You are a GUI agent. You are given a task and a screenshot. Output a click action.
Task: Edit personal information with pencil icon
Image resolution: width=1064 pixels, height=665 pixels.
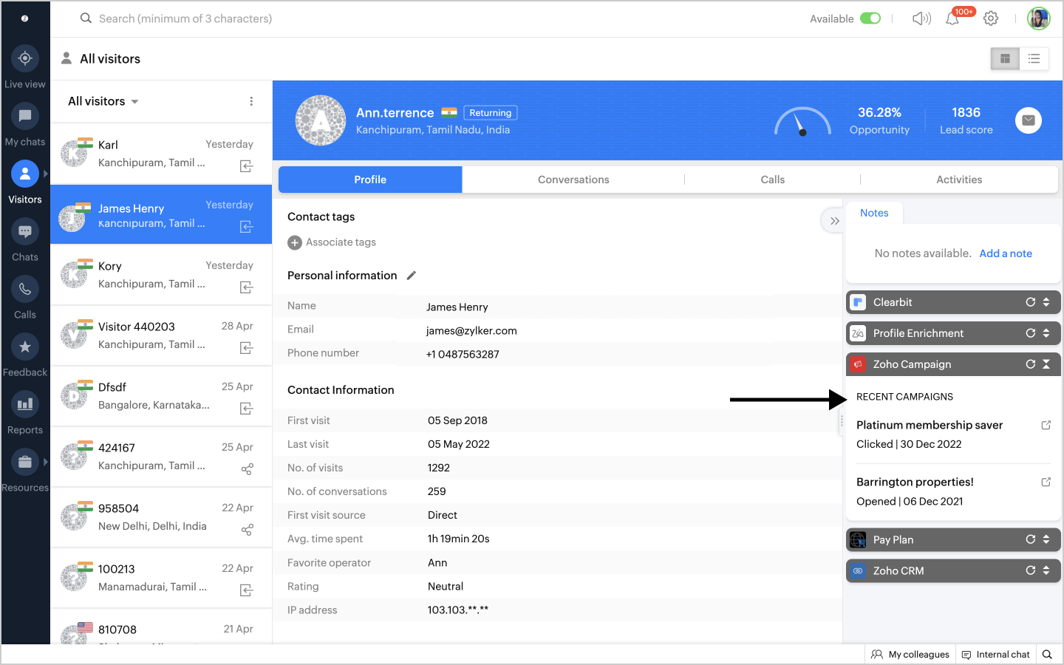[412, 276]
